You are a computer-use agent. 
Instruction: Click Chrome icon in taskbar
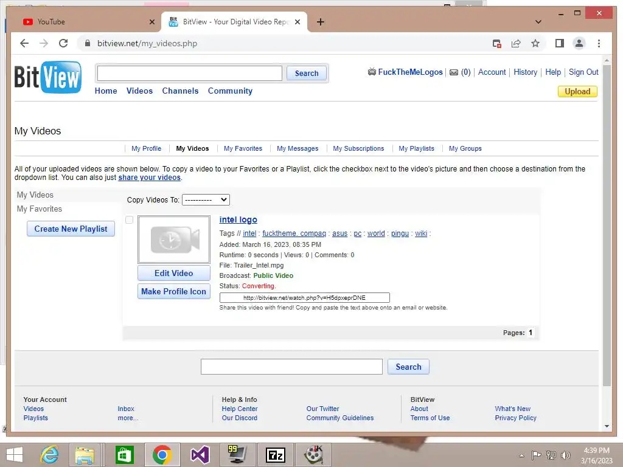pos(162,455)
